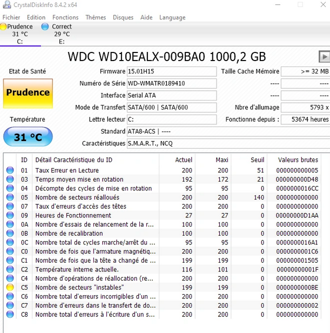This screenshot has height=333, width=330.
Task: Click status orb for 09 Heures de Fonctionnement
Action: pos(10,215)
